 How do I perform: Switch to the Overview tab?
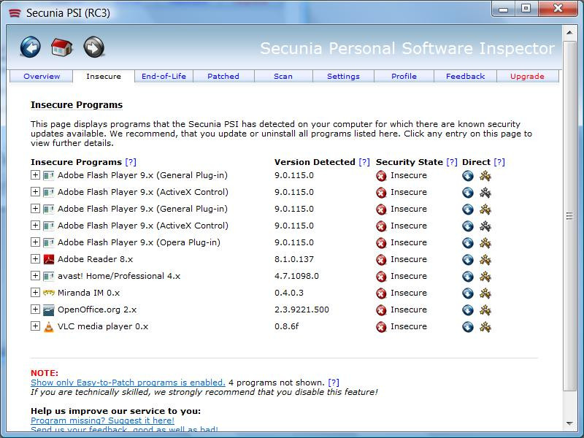(x=42, y=76)
